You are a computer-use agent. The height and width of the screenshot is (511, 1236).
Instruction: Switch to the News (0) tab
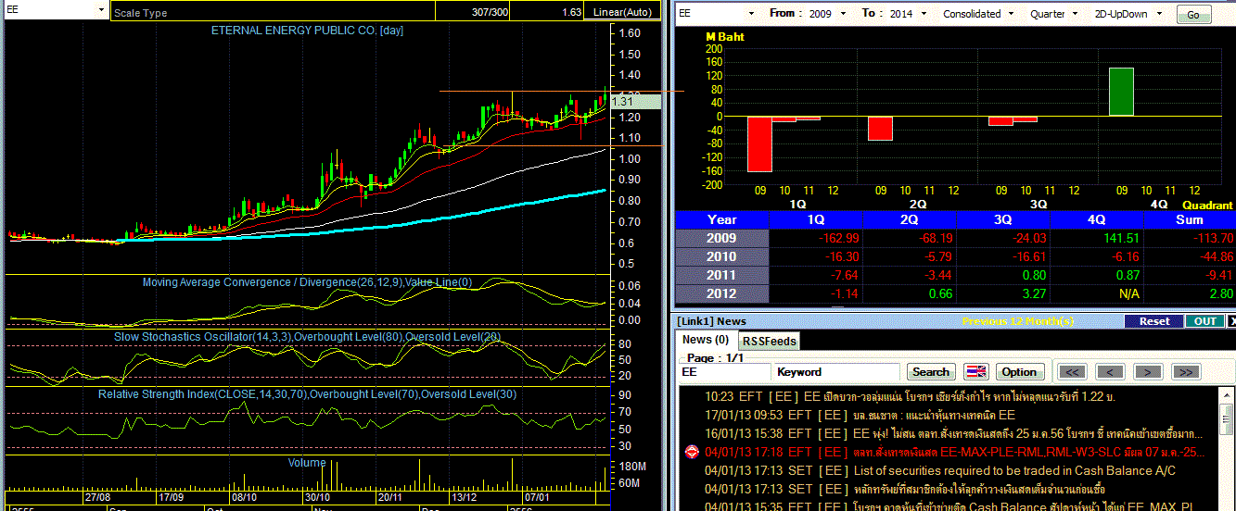[706, 340]
